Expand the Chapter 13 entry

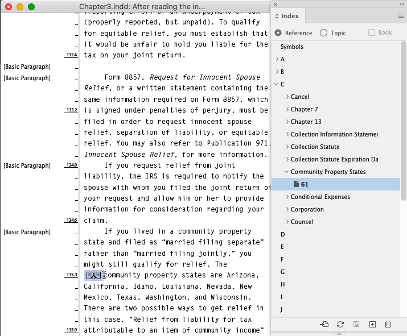(287, 122)
